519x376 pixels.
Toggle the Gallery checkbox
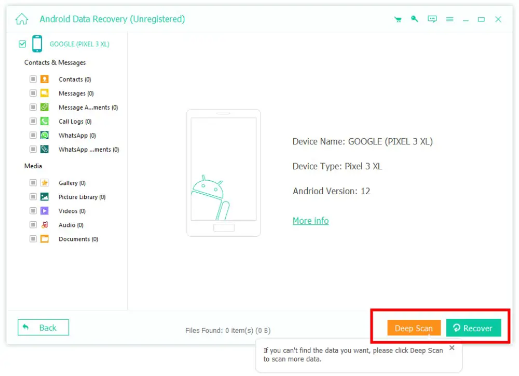coord(33,182)
